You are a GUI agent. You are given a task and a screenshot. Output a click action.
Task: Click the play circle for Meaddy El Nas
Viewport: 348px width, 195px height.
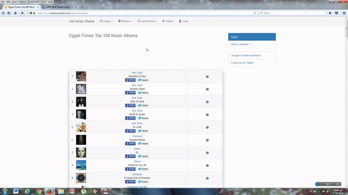207,77
